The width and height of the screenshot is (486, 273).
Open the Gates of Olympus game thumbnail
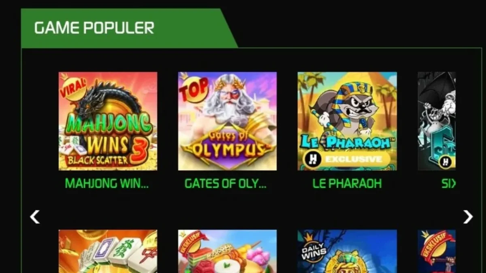pos(227,121)
